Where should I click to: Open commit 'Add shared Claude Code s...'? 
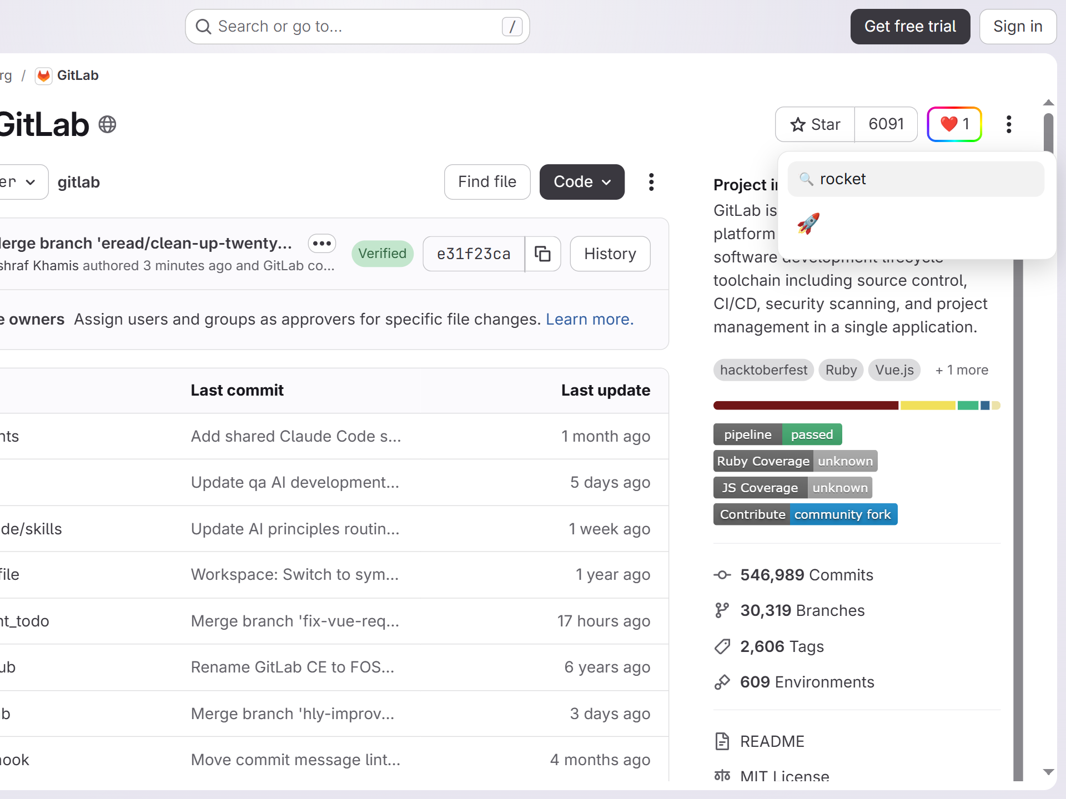(296, 436)
